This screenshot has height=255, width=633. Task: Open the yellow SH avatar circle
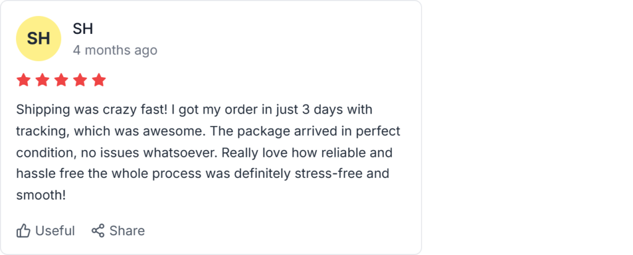point(38,38)
